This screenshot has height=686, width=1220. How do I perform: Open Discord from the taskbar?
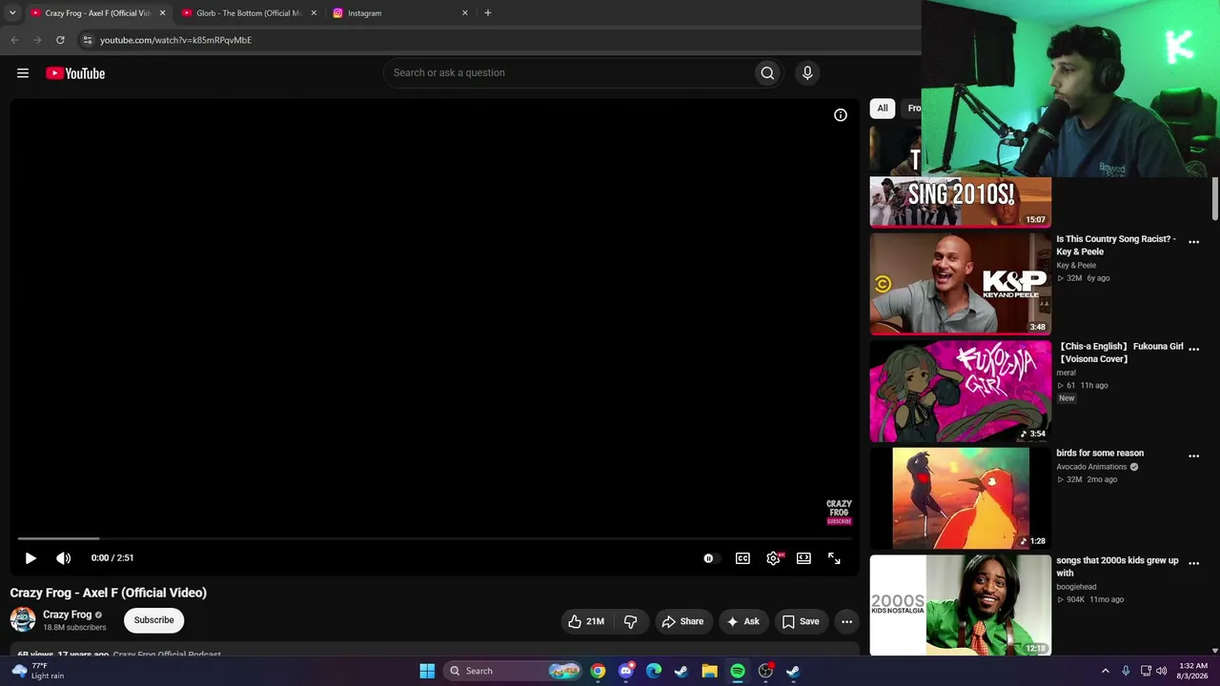[x=625, y=671]
